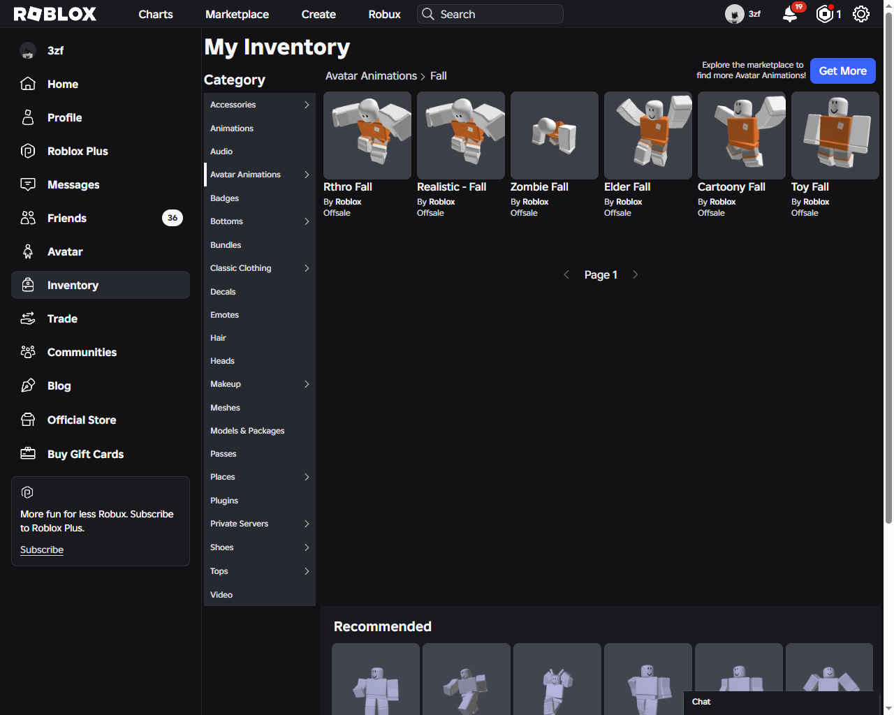Click the Avatar Animations breadcrumb

(x=371, y=76)
